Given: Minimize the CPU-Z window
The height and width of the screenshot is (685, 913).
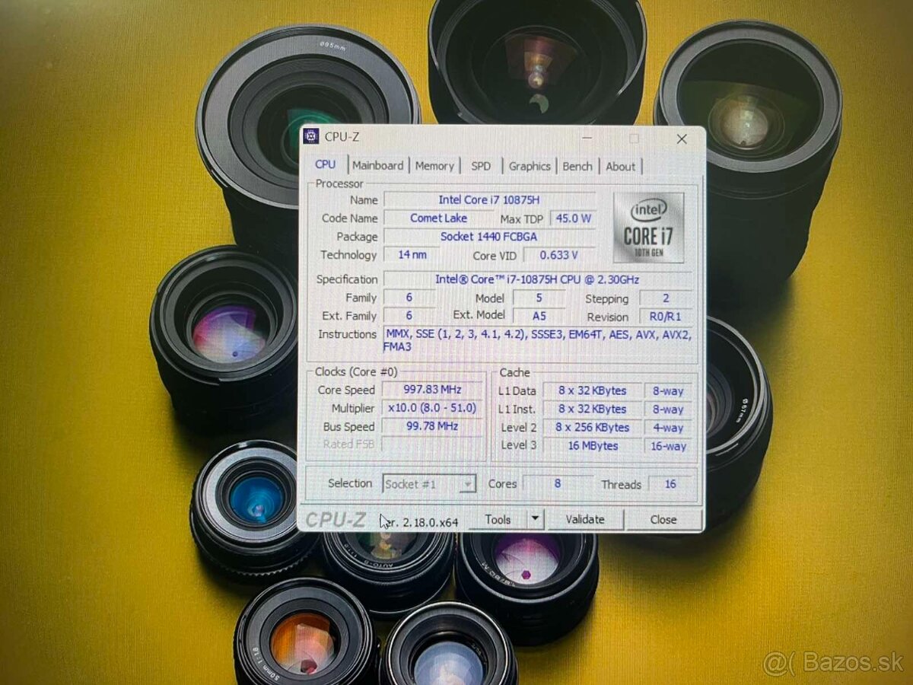Looking at the screenshot, I should pos(587,139).
